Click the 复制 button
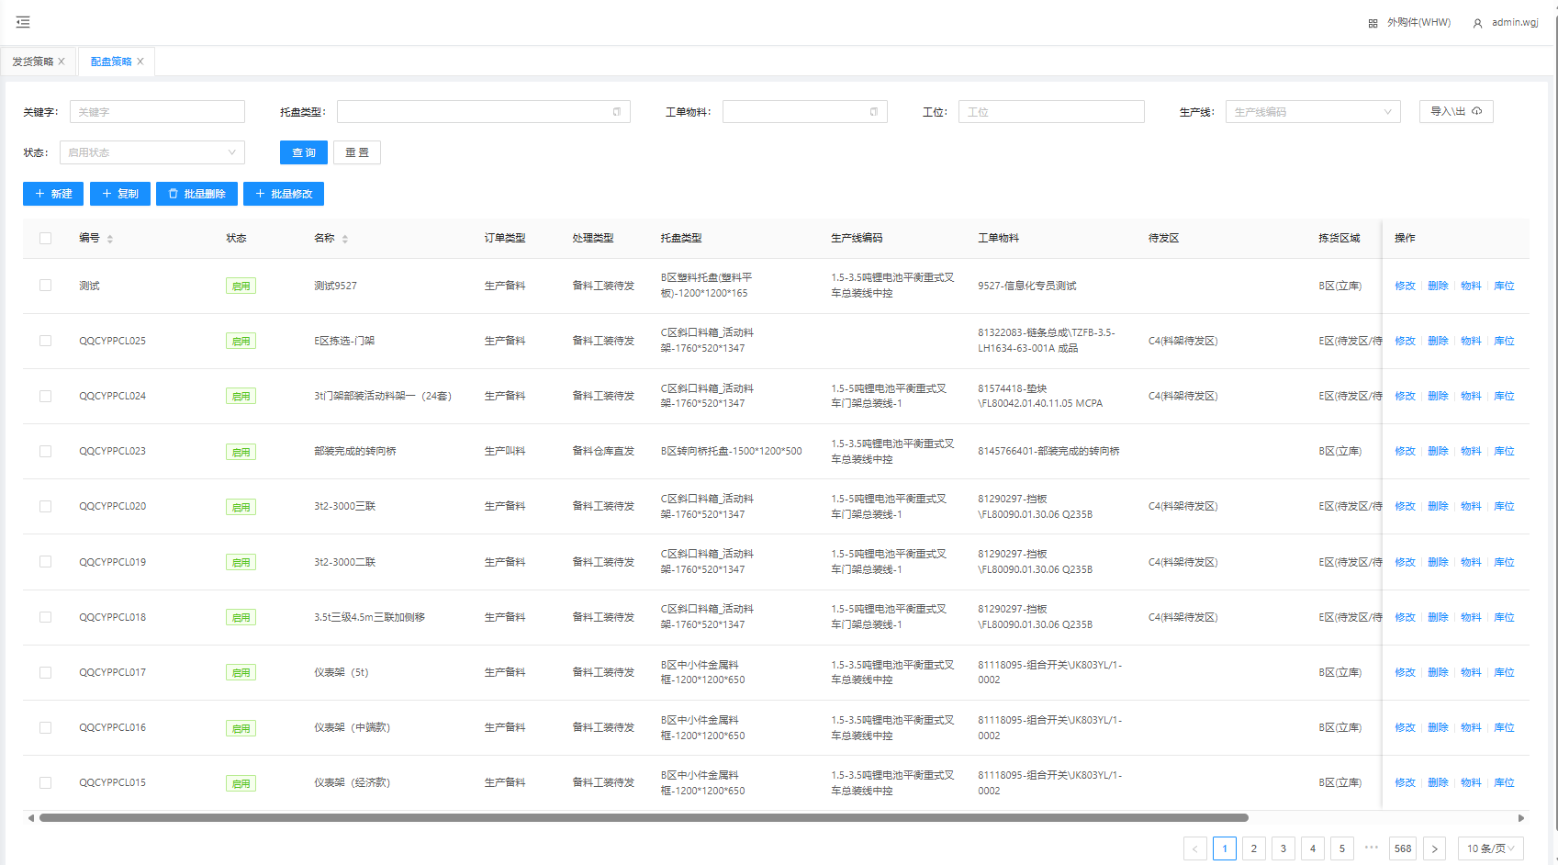Viewport: 1558px width, 865px height. (120, 194)
